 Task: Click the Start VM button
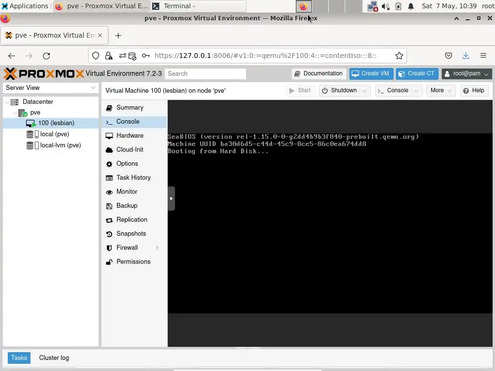[300, 90]
